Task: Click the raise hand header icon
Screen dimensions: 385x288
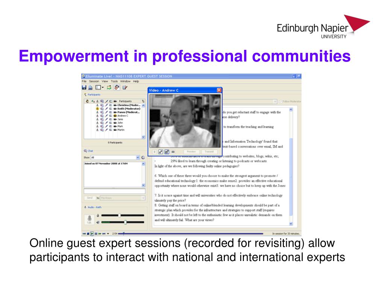Action: pyautogui.click(x=87, y=101)
